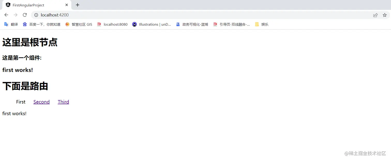
Task: Open the 翻译 bookmark
Action: tap(11, 24)
